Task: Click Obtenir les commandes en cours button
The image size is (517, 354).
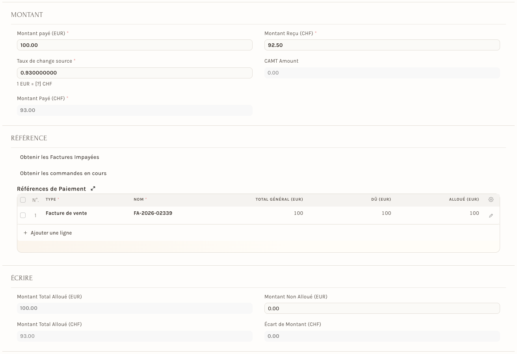Action: click(x=63, y=173)
